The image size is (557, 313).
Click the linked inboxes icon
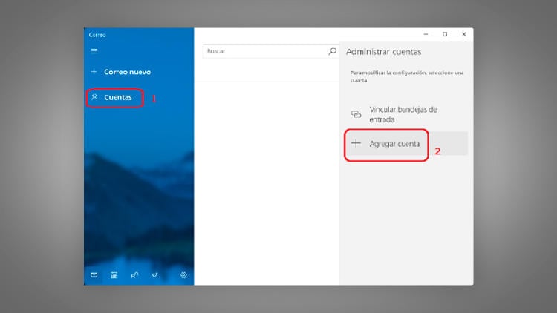pyautogui.click(x=356, y=114)
